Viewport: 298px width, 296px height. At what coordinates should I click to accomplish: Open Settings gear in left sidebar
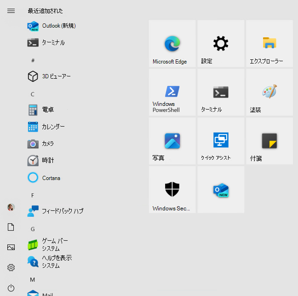11,267
